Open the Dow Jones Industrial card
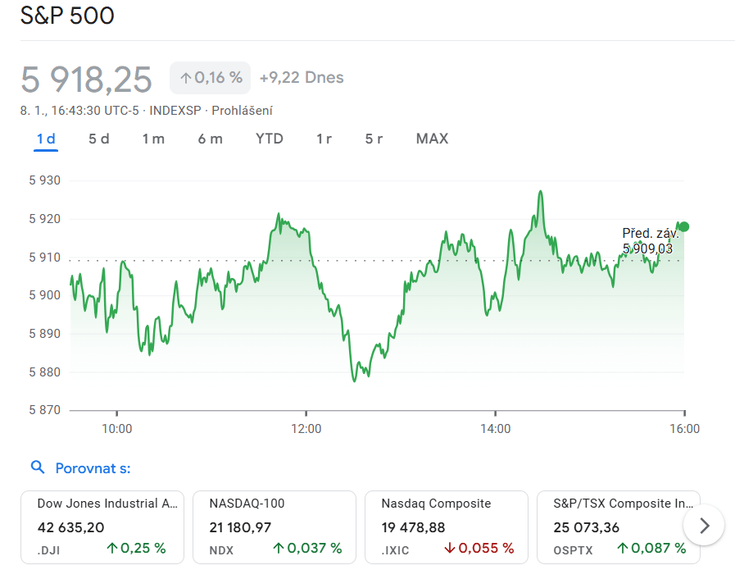This screenshot has height=579, width=735. 102,527
